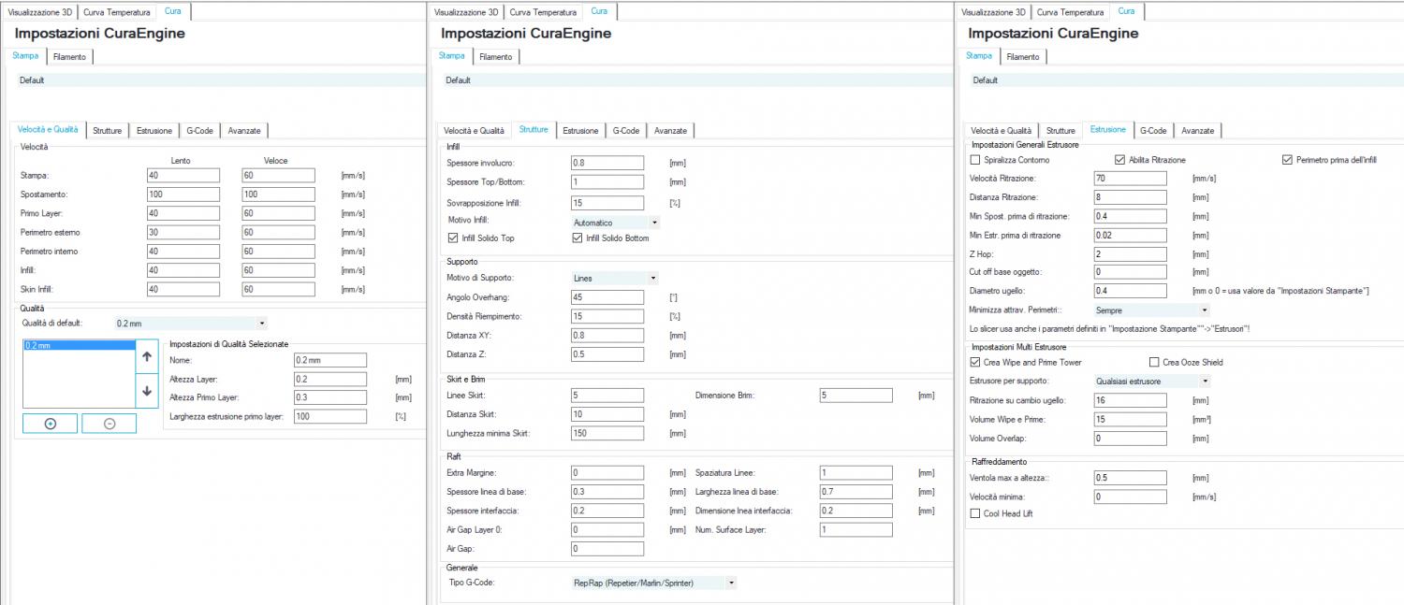Open the Estrusore per supporto dropdown
The width and height of the screenshot is (1404, 605).
coord(1151,382)
